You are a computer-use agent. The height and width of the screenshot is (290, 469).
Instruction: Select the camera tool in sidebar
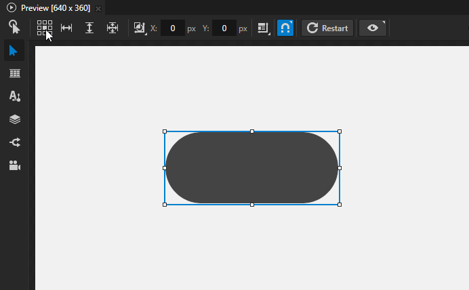14,165
